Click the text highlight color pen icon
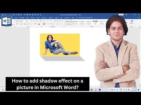 35,24
